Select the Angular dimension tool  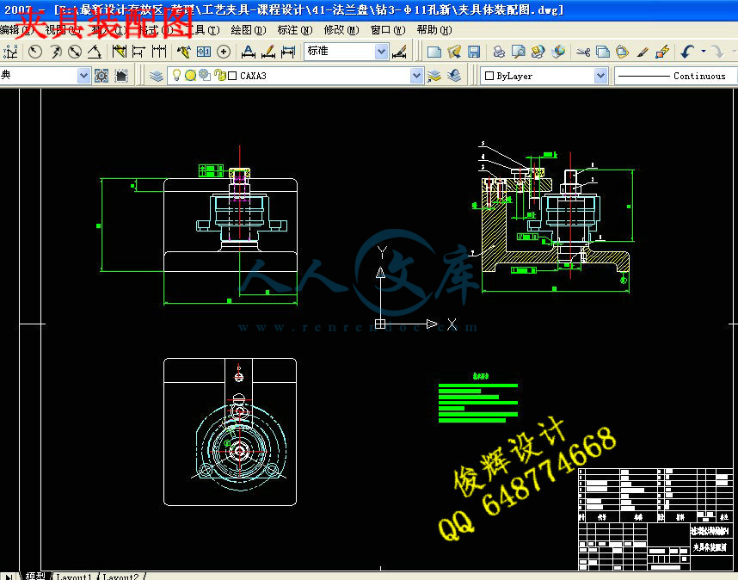point(95,52)
